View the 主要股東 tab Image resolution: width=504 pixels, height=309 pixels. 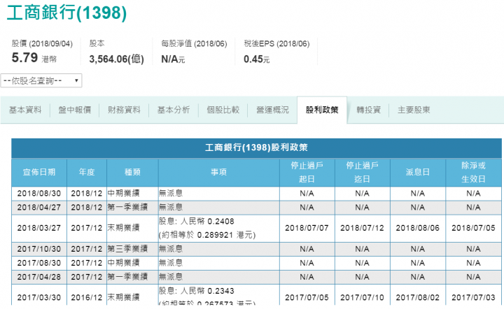click(414, 110)
